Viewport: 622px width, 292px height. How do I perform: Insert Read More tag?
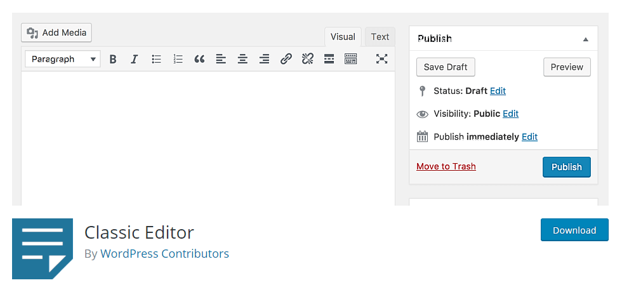329,59
